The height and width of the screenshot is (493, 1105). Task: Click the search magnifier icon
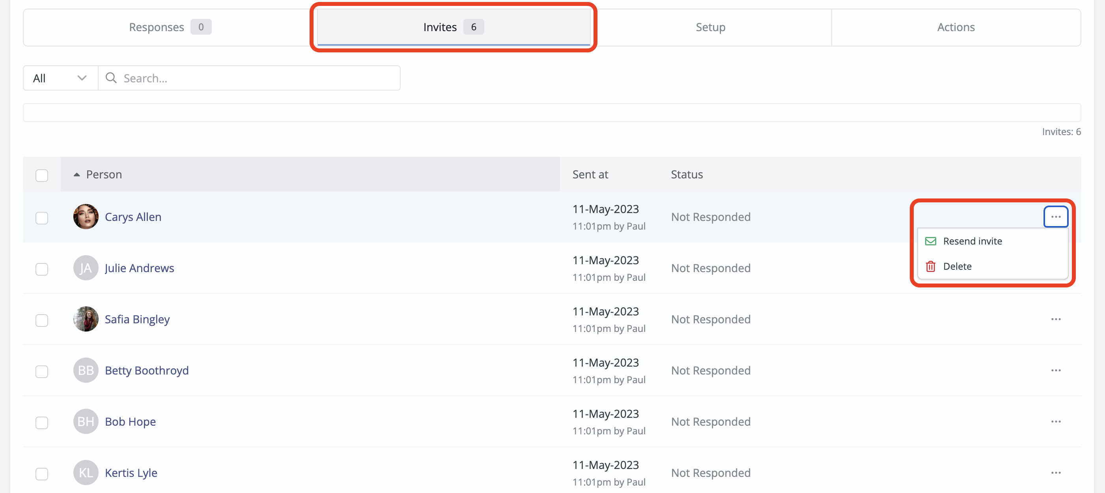pos(111,78)
